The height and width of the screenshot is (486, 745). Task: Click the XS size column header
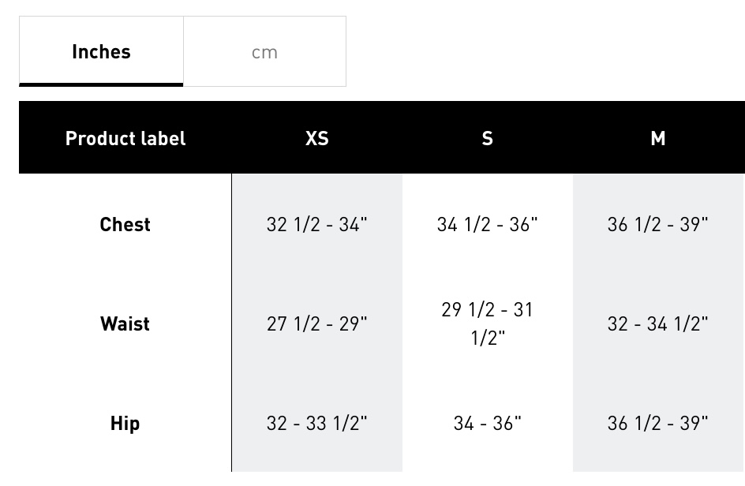point(317,138)
